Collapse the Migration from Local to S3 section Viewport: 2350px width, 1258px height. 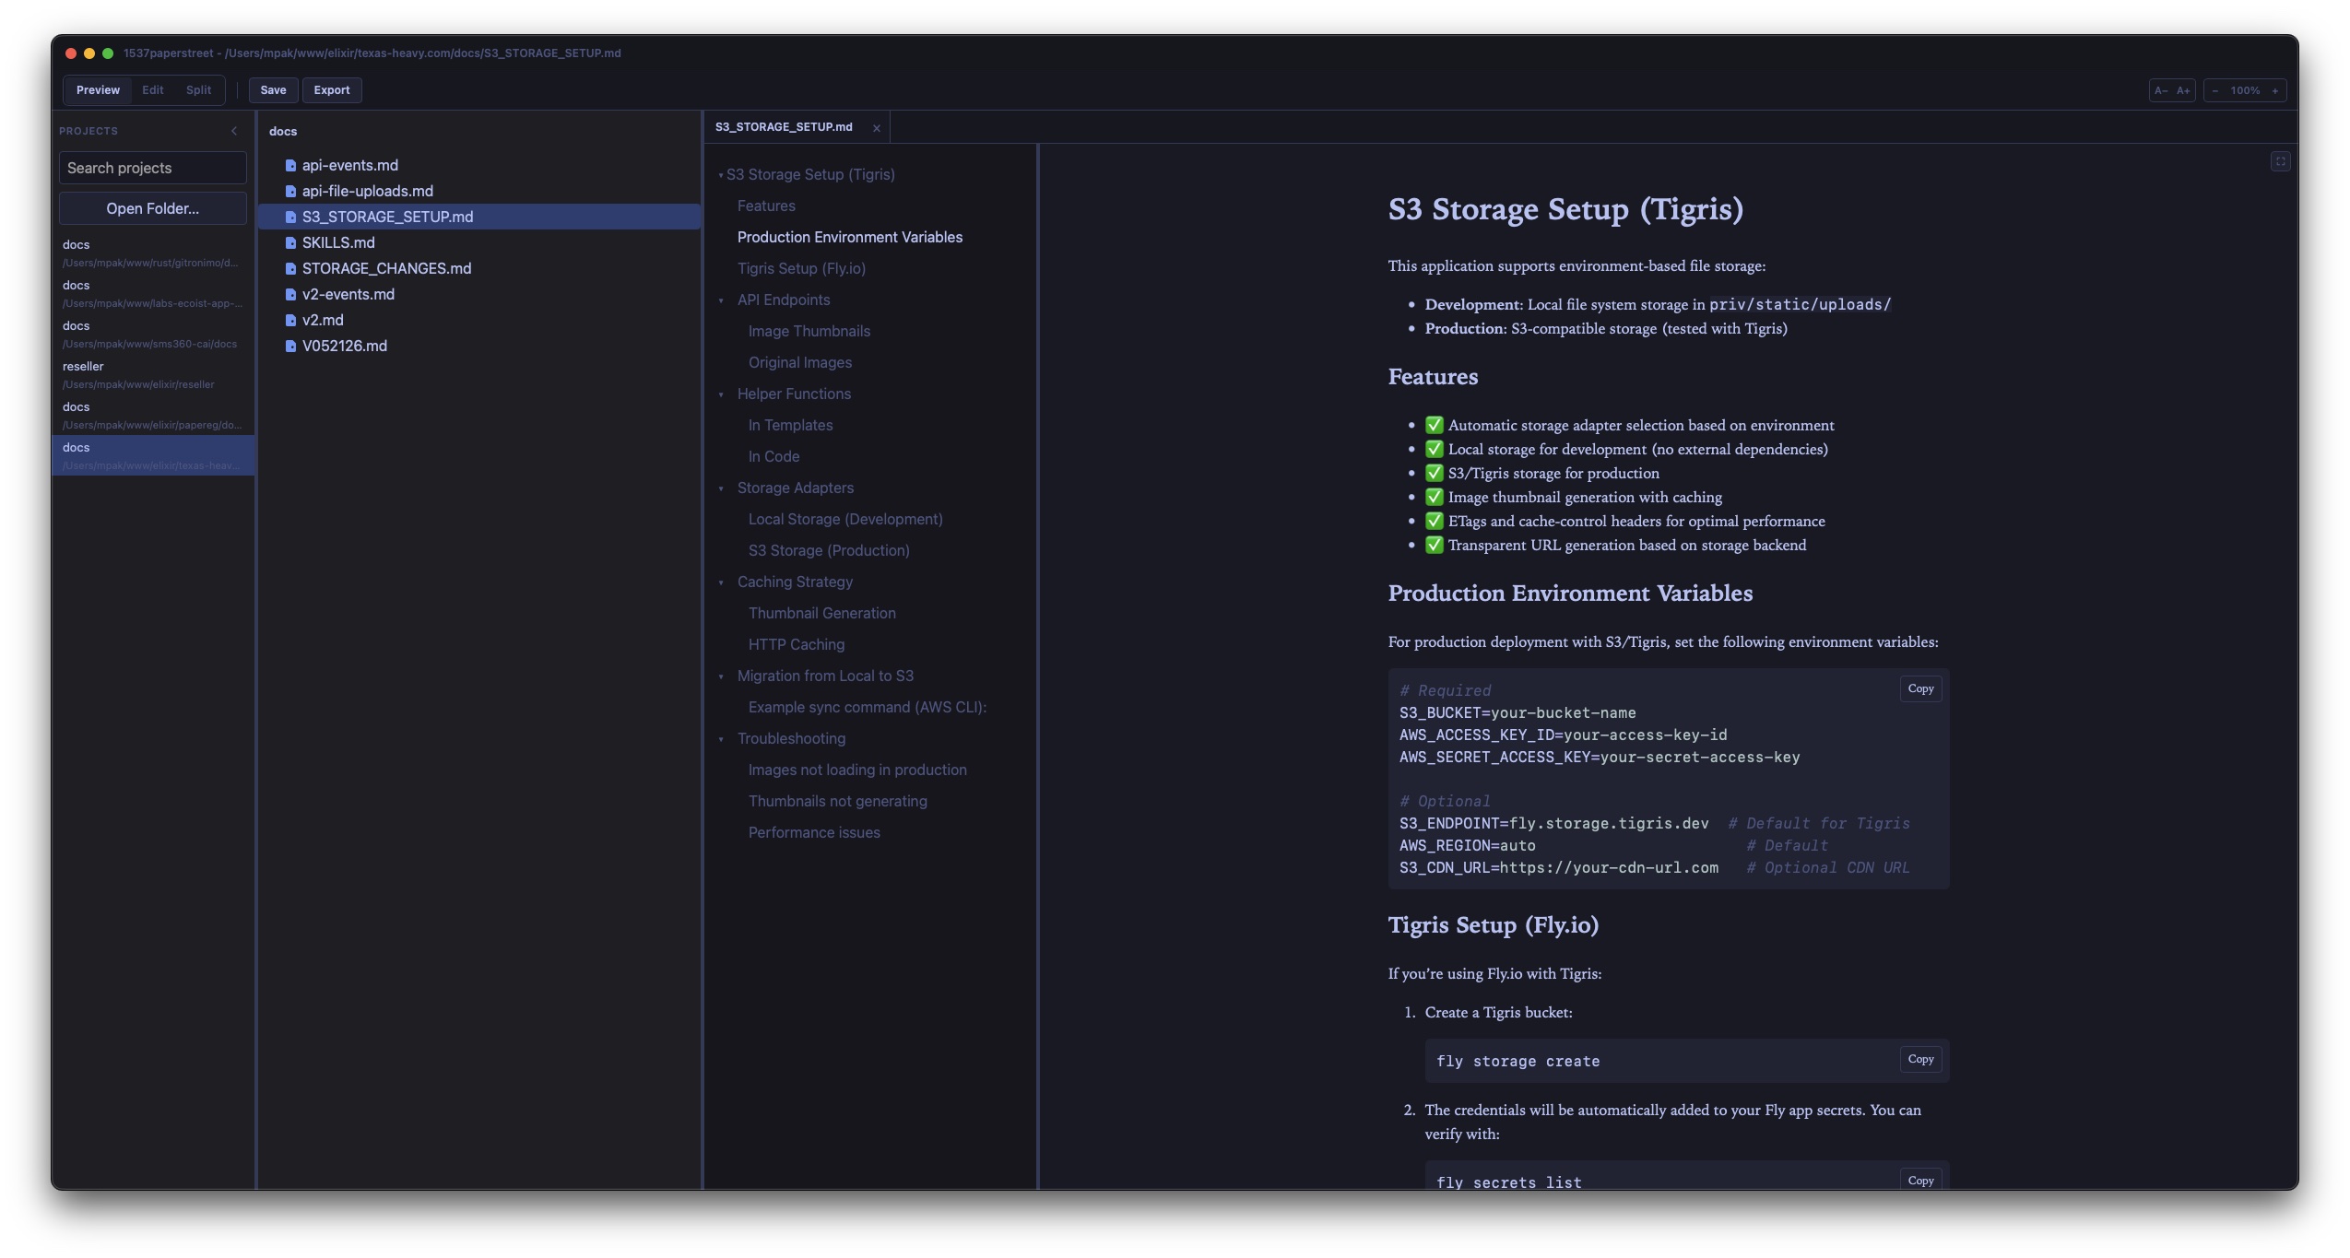pos(721,676)
